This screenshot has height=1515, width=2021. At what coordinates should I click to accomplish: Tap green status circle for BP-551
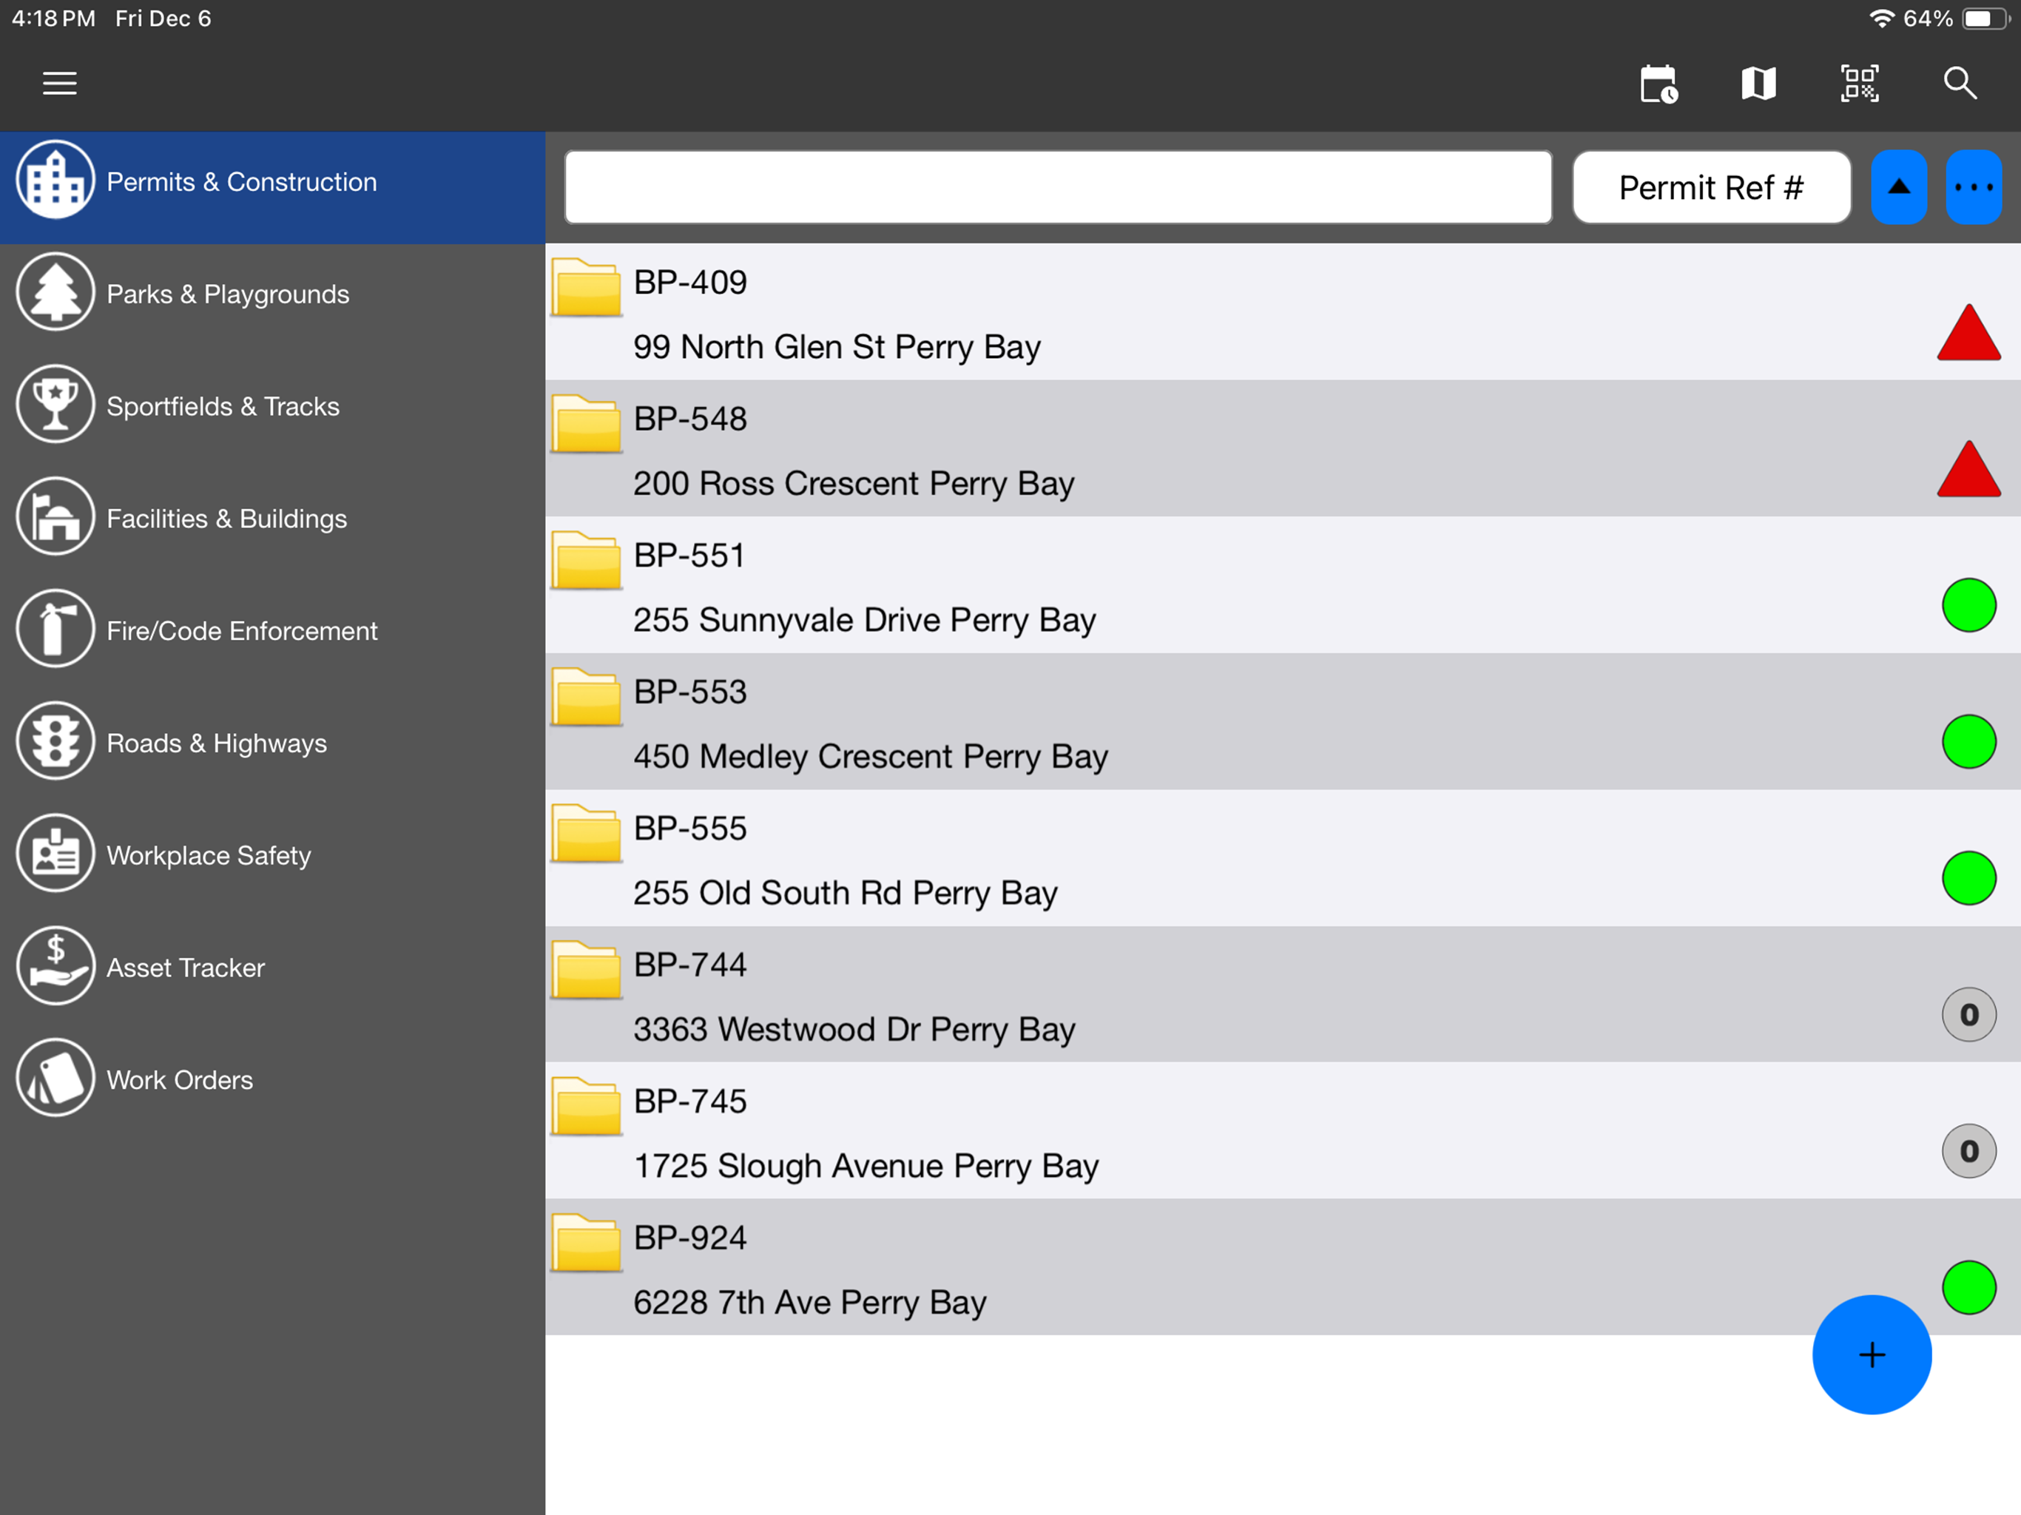click(x=1969, y=605)
